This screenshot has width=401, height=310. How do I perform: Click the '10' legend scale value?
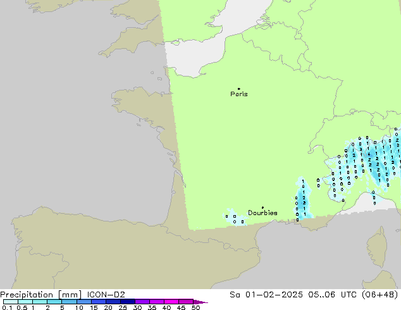click(x=79, y=307)
